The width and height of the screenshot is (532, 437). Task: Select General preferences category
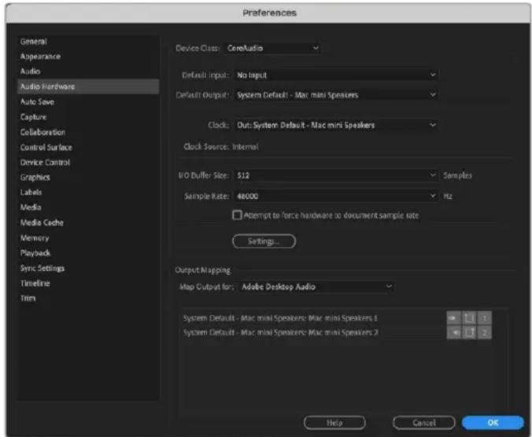pos(88,42)
